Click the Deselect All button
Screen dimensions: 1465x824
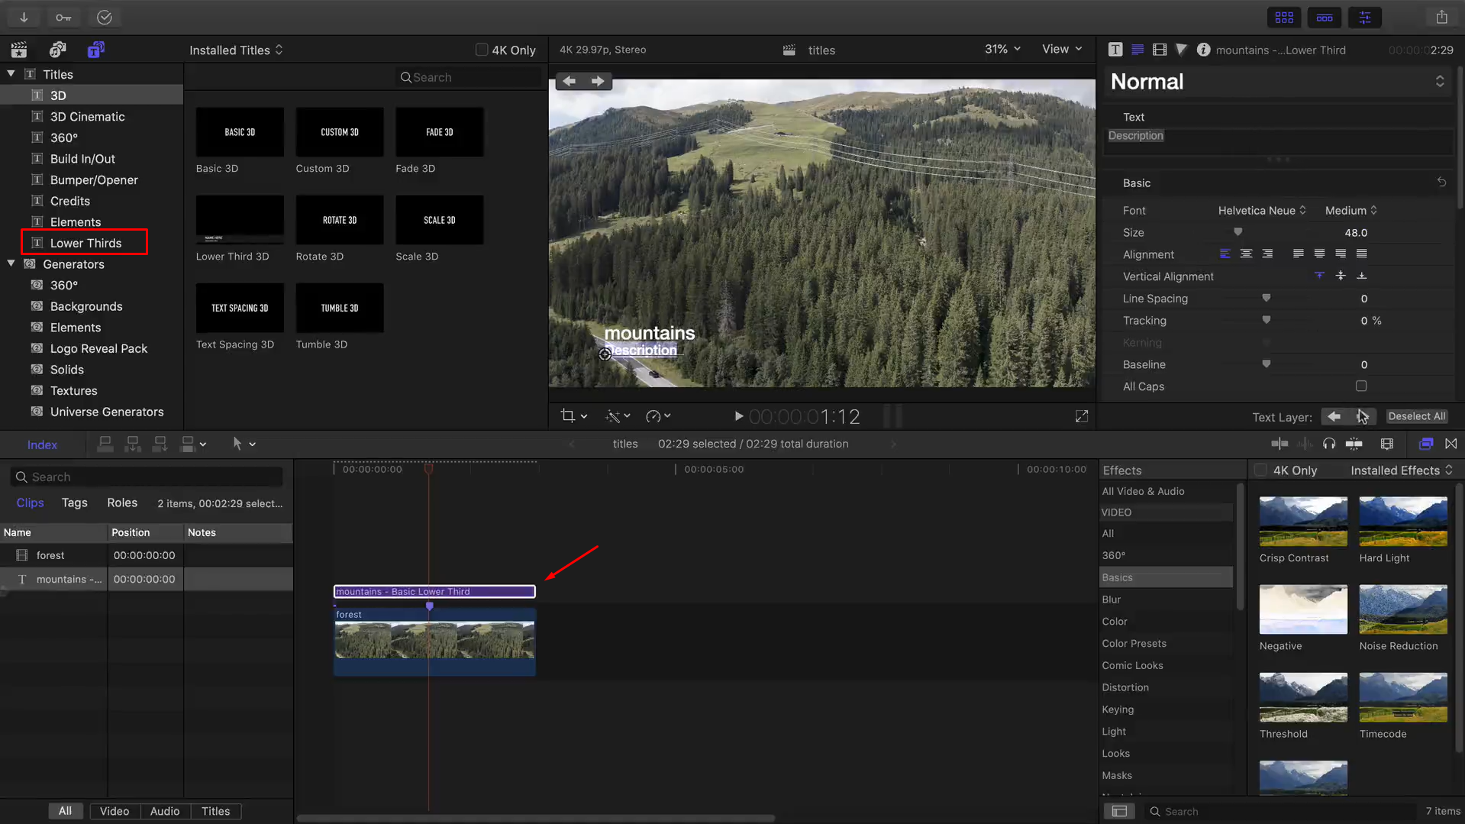tap(1416, 416)
